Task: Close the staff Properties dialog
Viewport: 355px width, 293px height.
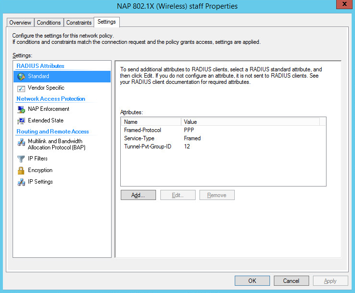Action: pyautogui.click(x=344, y=4)
